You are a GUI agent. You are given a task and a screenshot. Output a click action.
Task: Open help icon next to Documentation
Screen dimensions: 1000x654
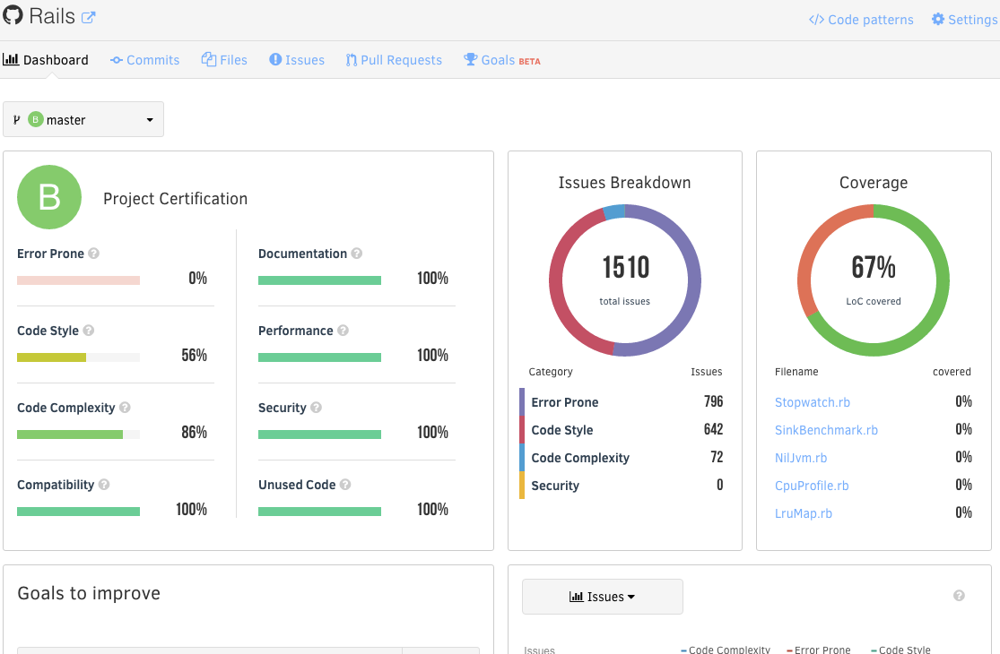[357, 254]
